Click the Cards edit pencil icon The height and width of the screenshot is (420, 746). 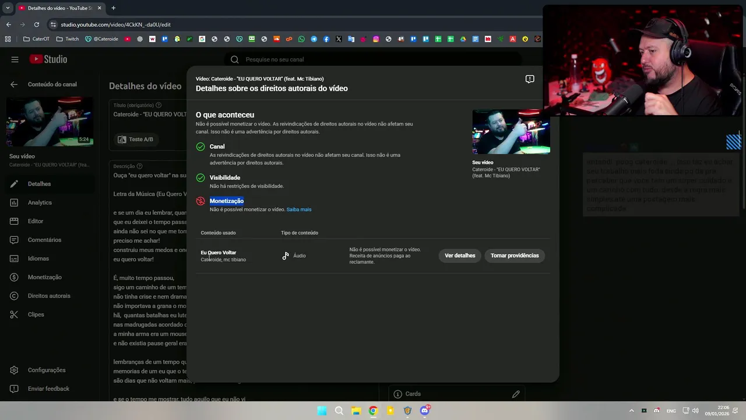(x=516, y=394)
